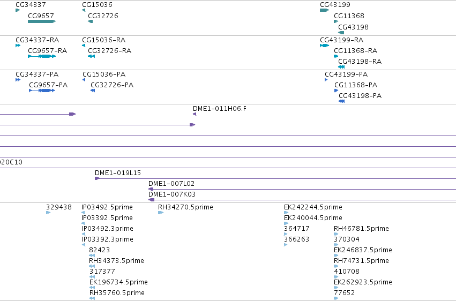The height and width of the screenshot is (301, 456).
Task: Click the CG32726 gene label
Action: [103, 16]
